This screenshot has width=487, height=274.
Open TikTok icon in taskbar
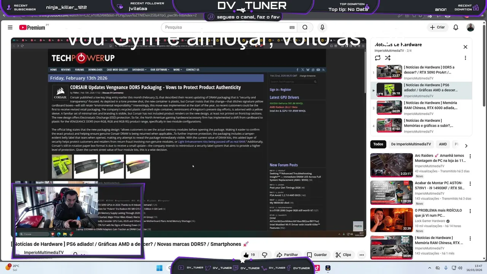pos(317,268)
